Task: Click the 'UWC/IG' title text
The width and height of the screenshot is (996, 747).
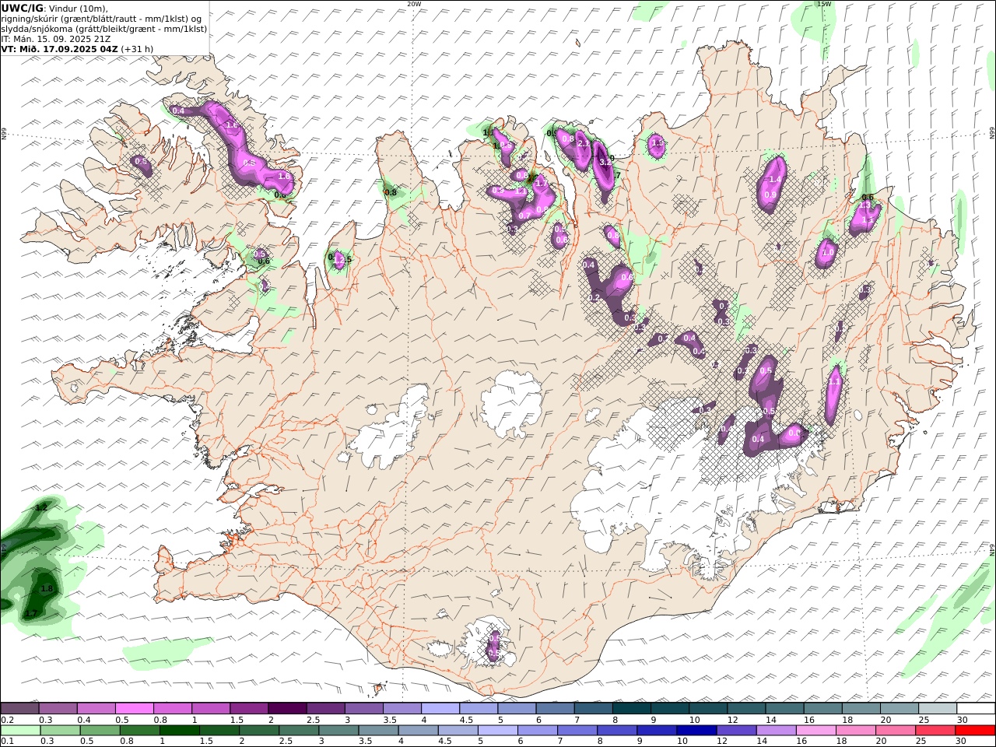Action: click(22, 8)
